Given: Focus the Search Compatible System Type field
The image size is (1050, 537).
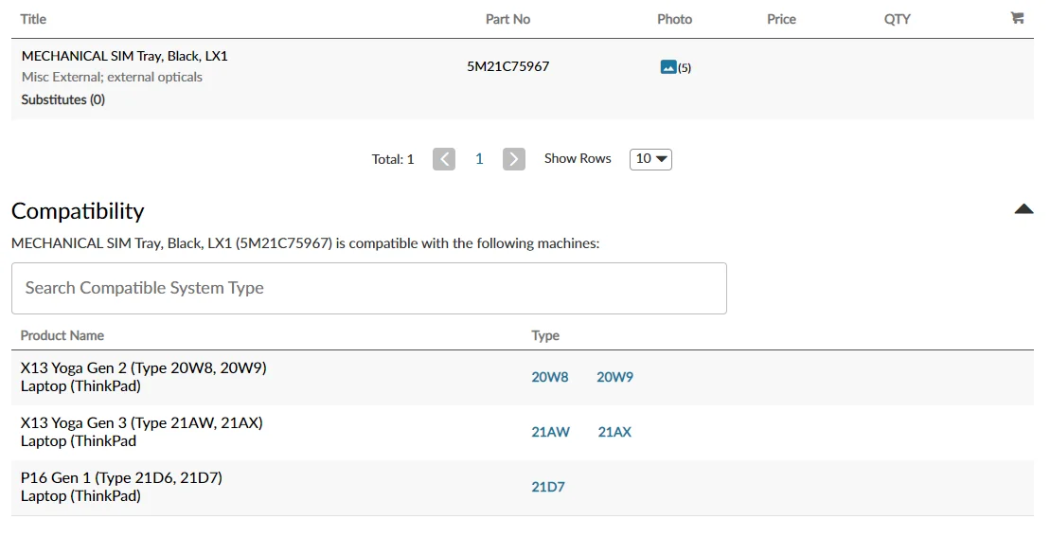Looking at the screenshot, I should coord(369,288).
